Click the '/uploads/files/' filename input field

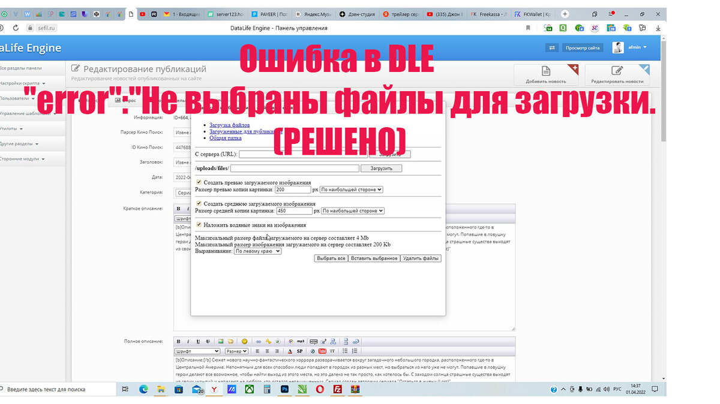(295, 168)
